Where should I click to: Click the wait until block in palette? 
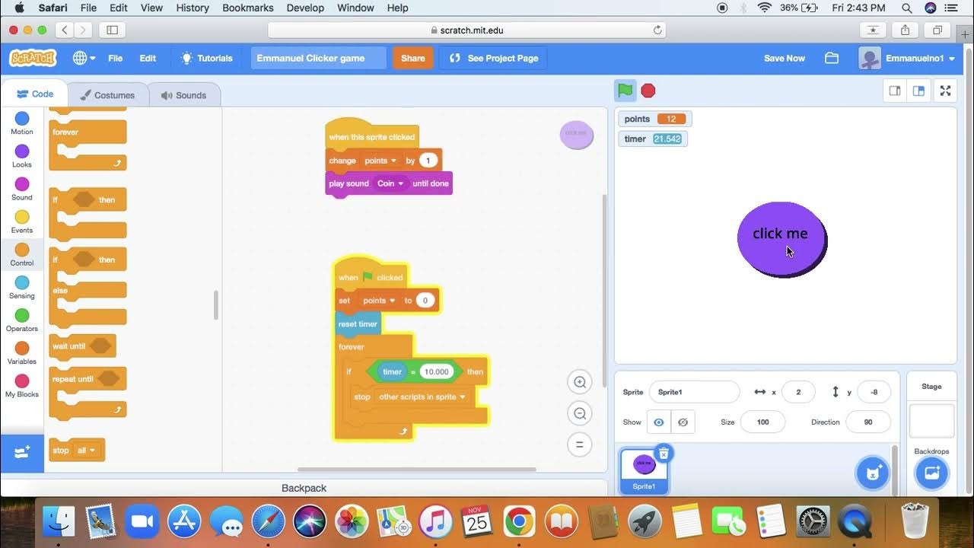click(82, 346)
